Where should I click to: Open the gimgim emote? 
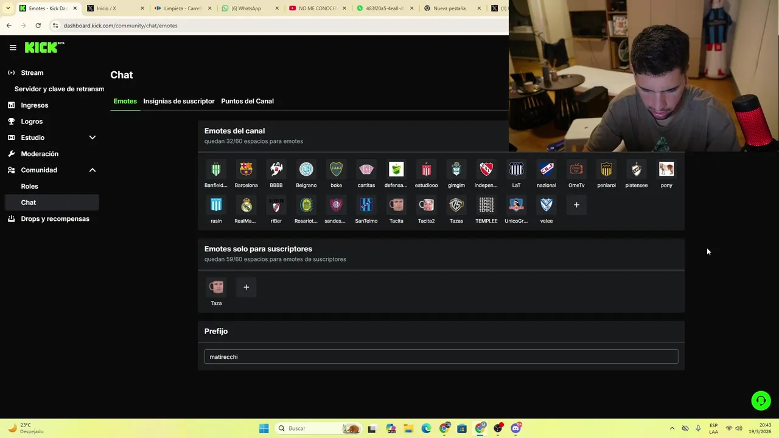[x=456, y=169]
